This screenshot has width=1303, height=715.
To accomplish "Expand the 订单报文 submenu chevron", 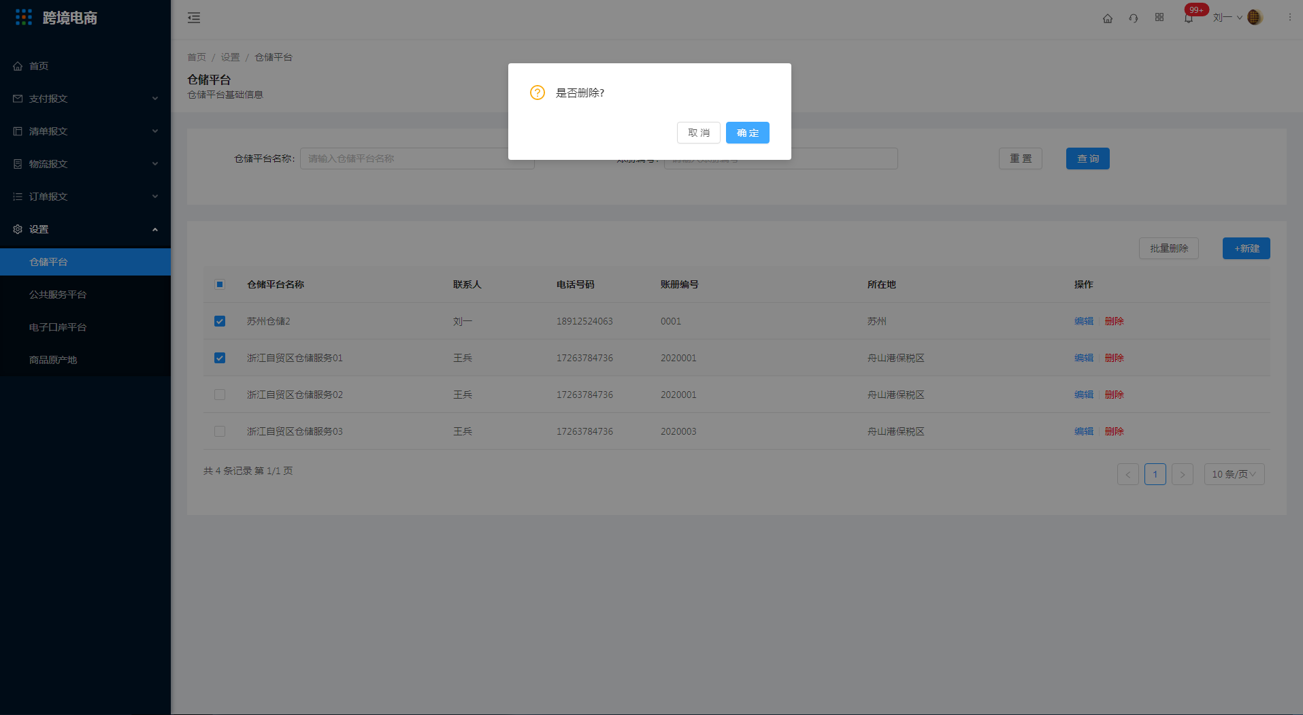I will pos(155,197).
